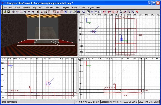Rotate selection around the Y axis

(25, 12)
